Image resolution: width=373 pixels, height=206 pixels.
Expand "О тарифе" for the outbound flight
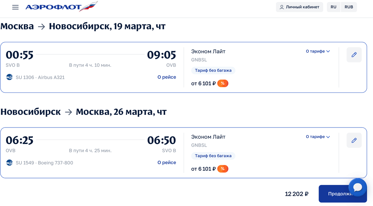click(x=318, y=51)
